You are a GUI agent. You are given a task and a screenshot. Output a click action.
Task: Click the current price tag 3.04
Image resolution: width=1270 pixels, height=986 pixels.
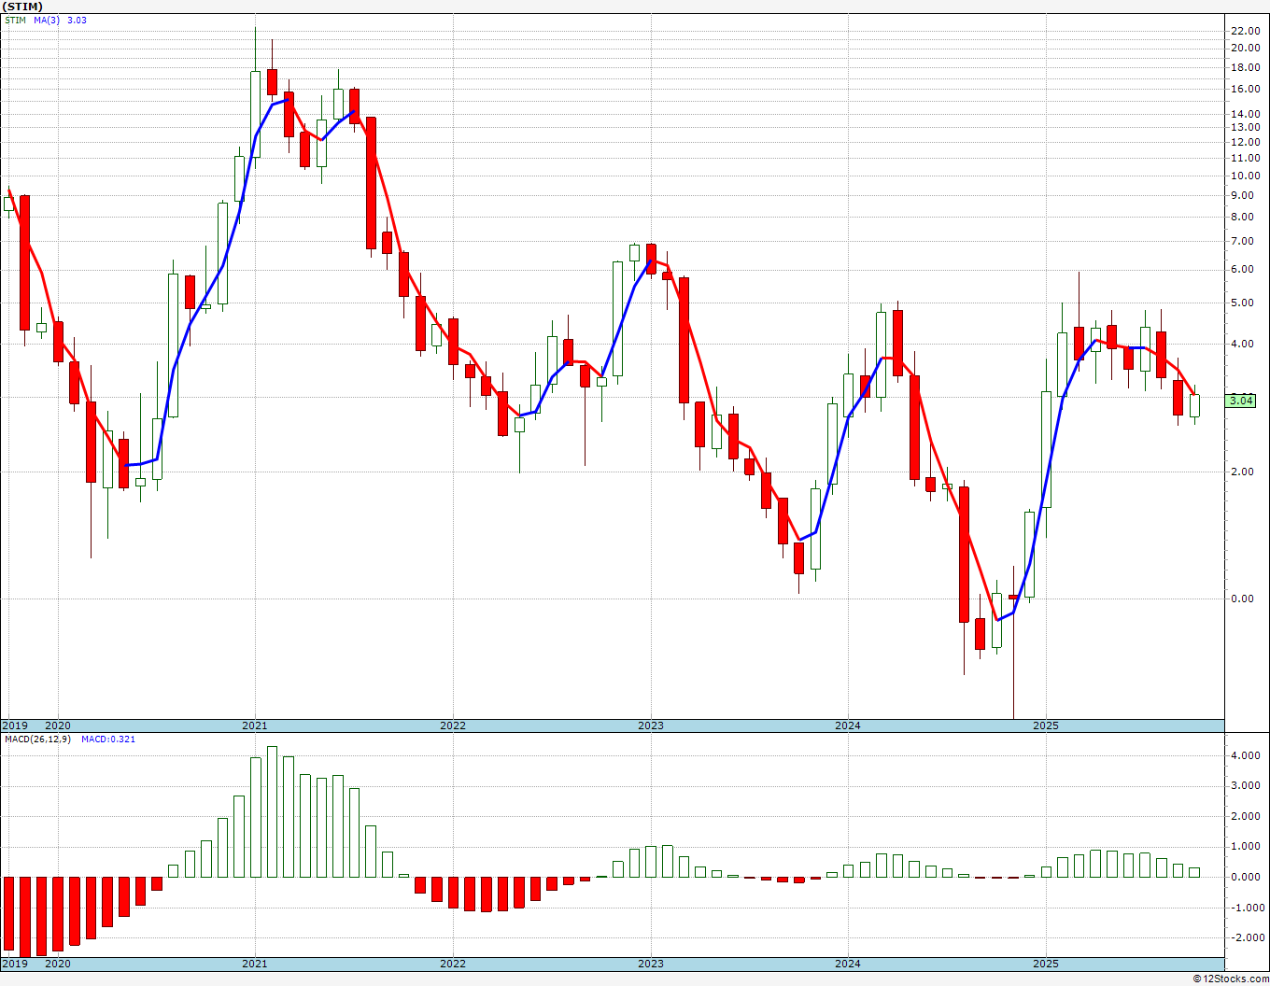click(1242, 401)
